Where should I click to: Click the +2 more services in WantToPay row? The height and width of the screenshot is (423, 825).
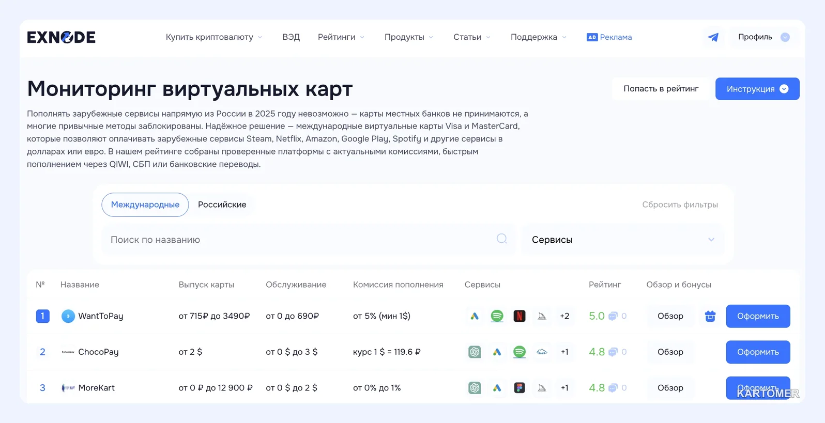(x=564, y=316)
